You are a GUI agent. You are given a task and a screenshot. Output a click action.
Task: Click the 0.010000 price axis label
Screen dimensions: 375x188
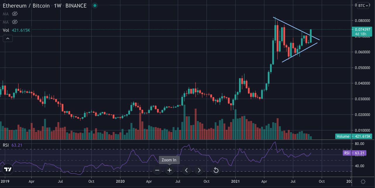363,130
